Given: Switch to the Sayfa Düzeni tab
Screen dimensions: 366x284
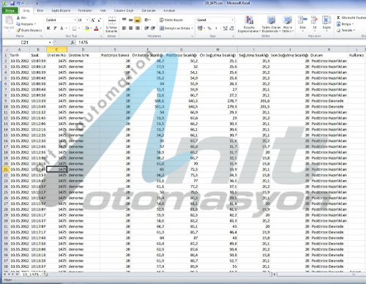Looking at the screenshot, I should [61, 10].
